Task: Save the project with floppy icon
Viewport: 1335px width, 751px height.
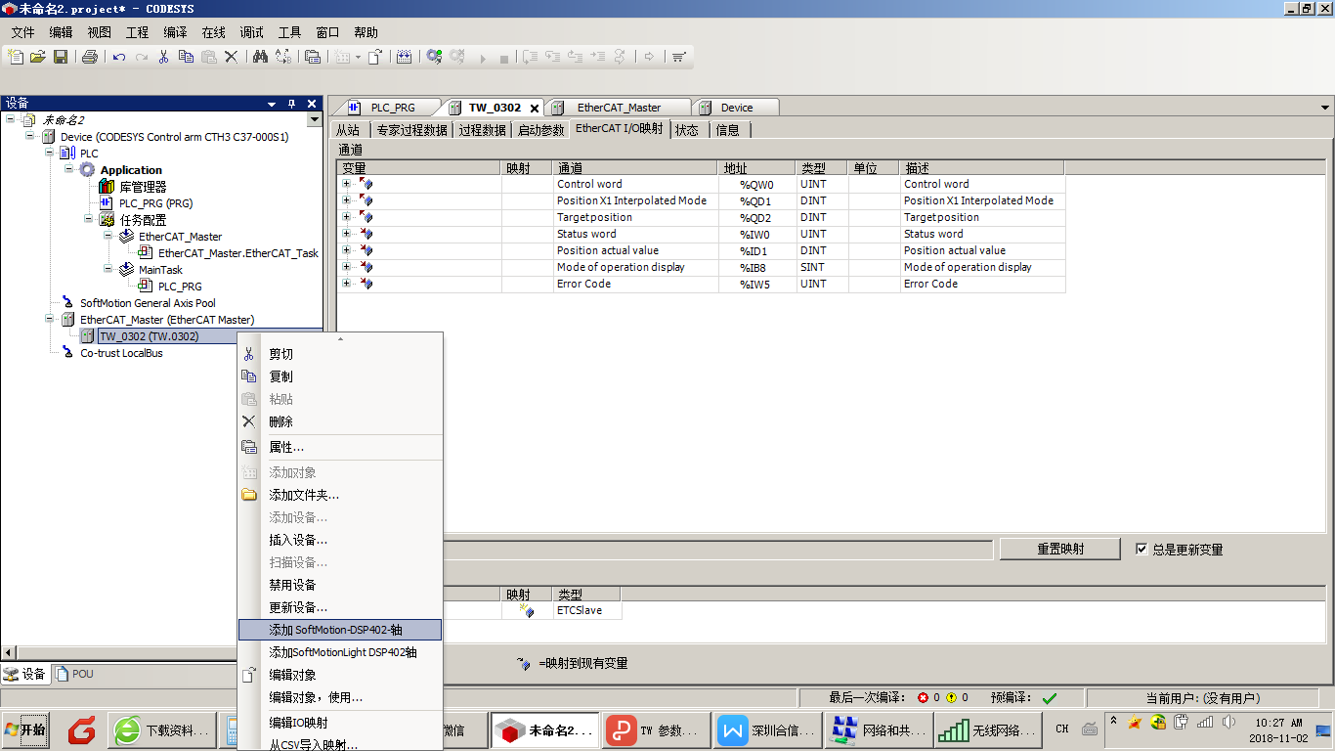Action: pyautogui.click(x=61, y=57)
